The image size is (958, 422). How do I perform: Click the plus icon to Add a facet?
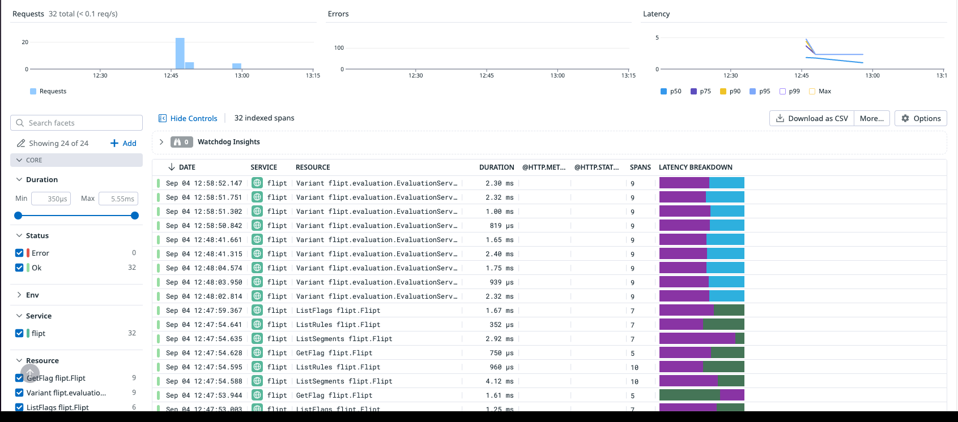click(x=114, y=143)
